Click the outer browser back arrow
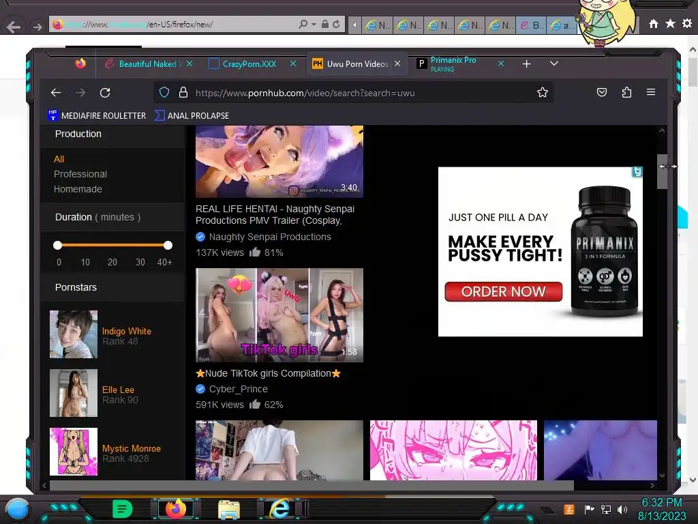 pyautogui.click(x=14, y=27)
